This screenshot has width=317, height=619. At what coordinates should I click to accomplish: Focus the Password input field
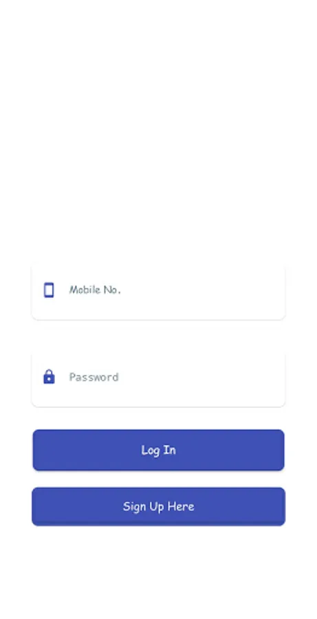(x=158, y=378)
